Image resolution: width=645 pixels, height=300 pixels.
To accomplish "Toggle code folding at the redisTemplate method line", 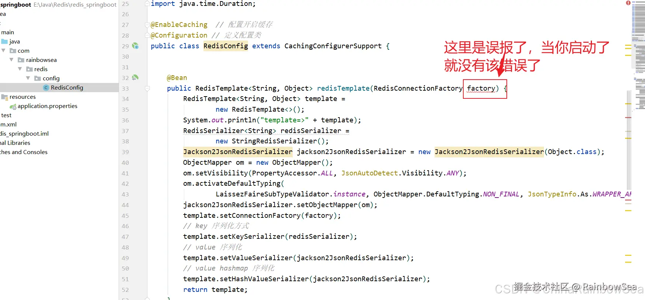I will click(147, 88).
